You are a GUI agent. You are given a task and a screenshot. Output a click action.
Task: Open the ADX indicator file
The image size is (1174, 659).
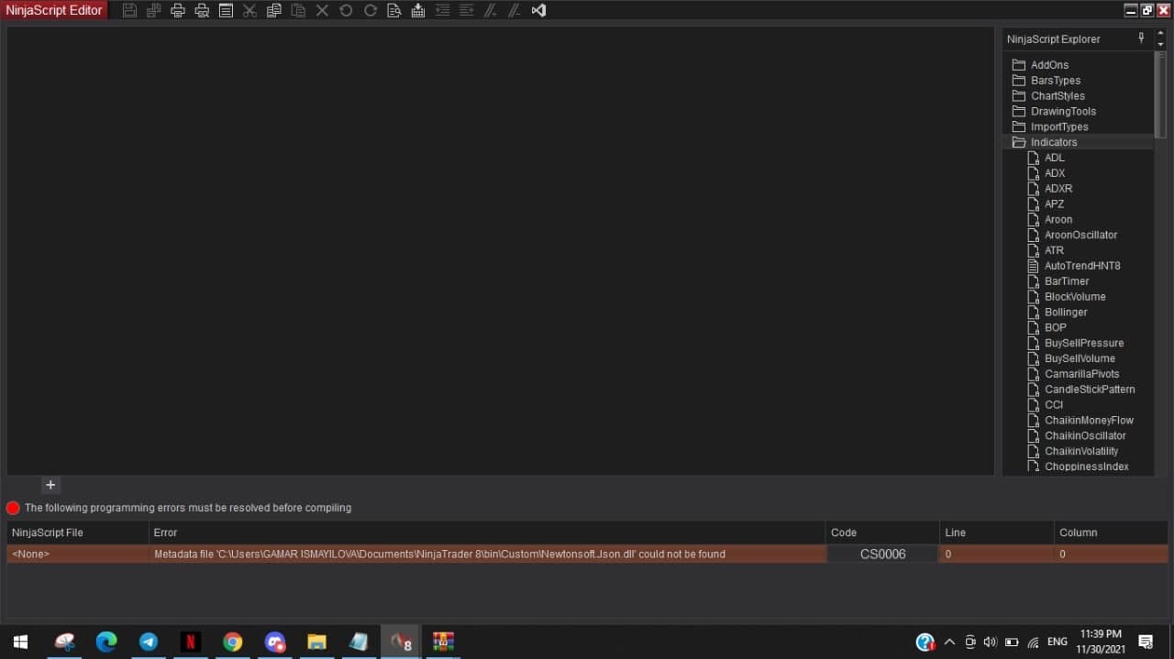[1047, 173]
